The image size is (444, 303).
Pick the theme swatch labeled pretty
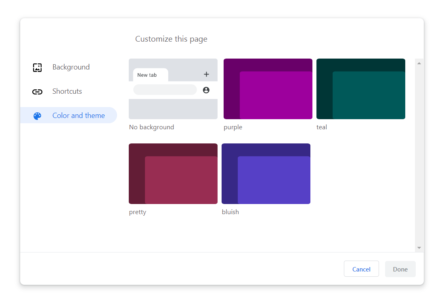click(173, 174)
